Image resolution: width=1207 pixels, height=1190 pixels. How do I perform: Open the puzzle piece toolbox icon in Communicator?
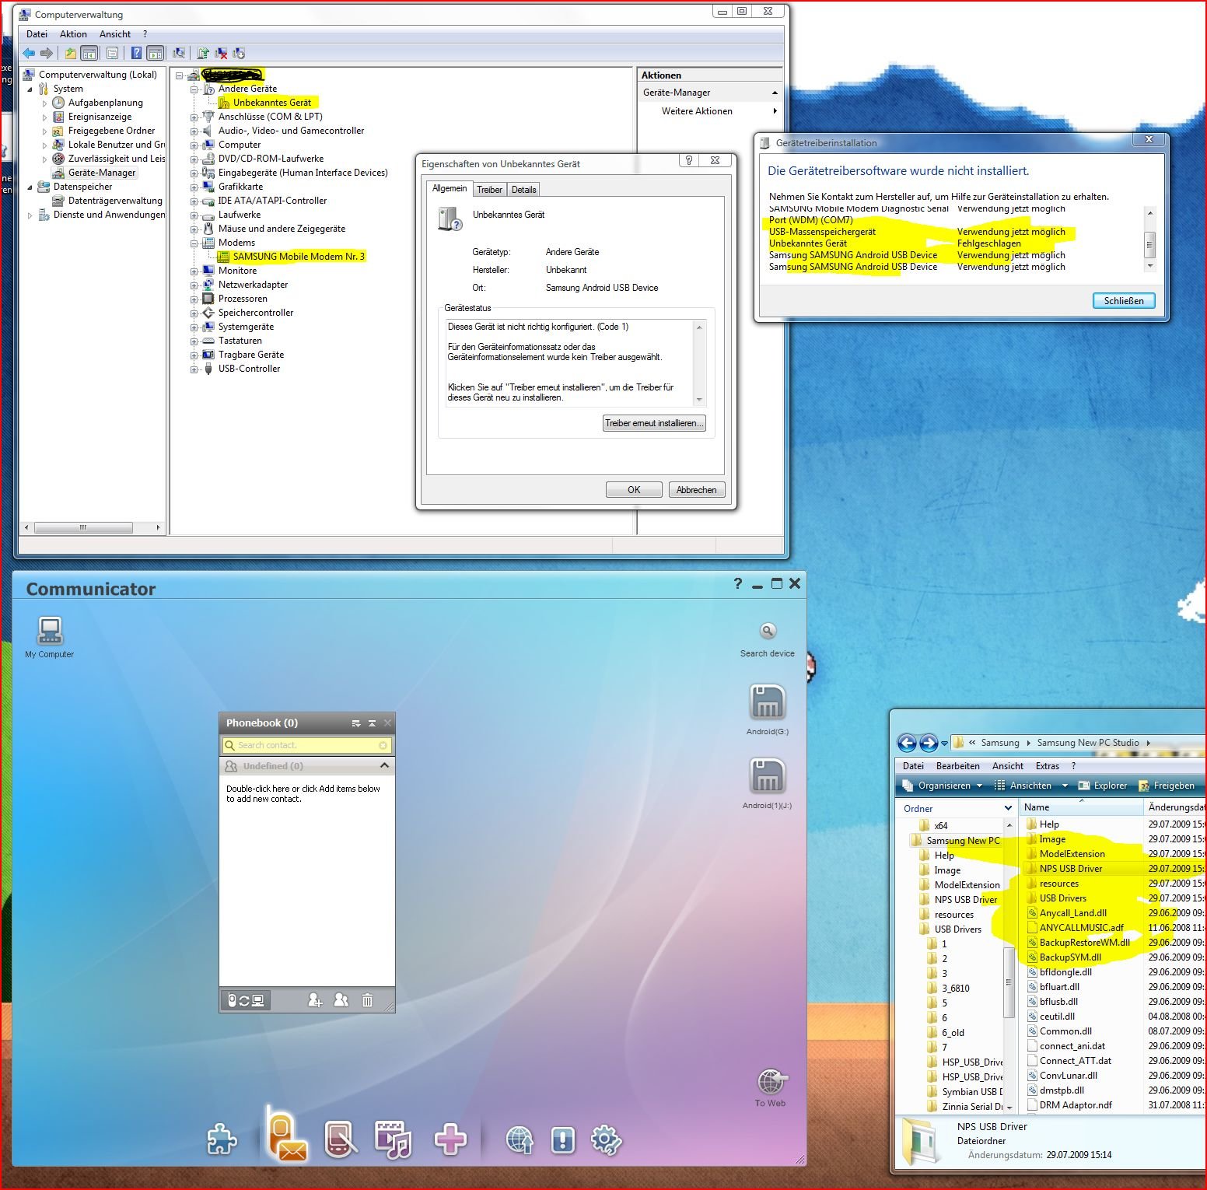(222, 1140)
